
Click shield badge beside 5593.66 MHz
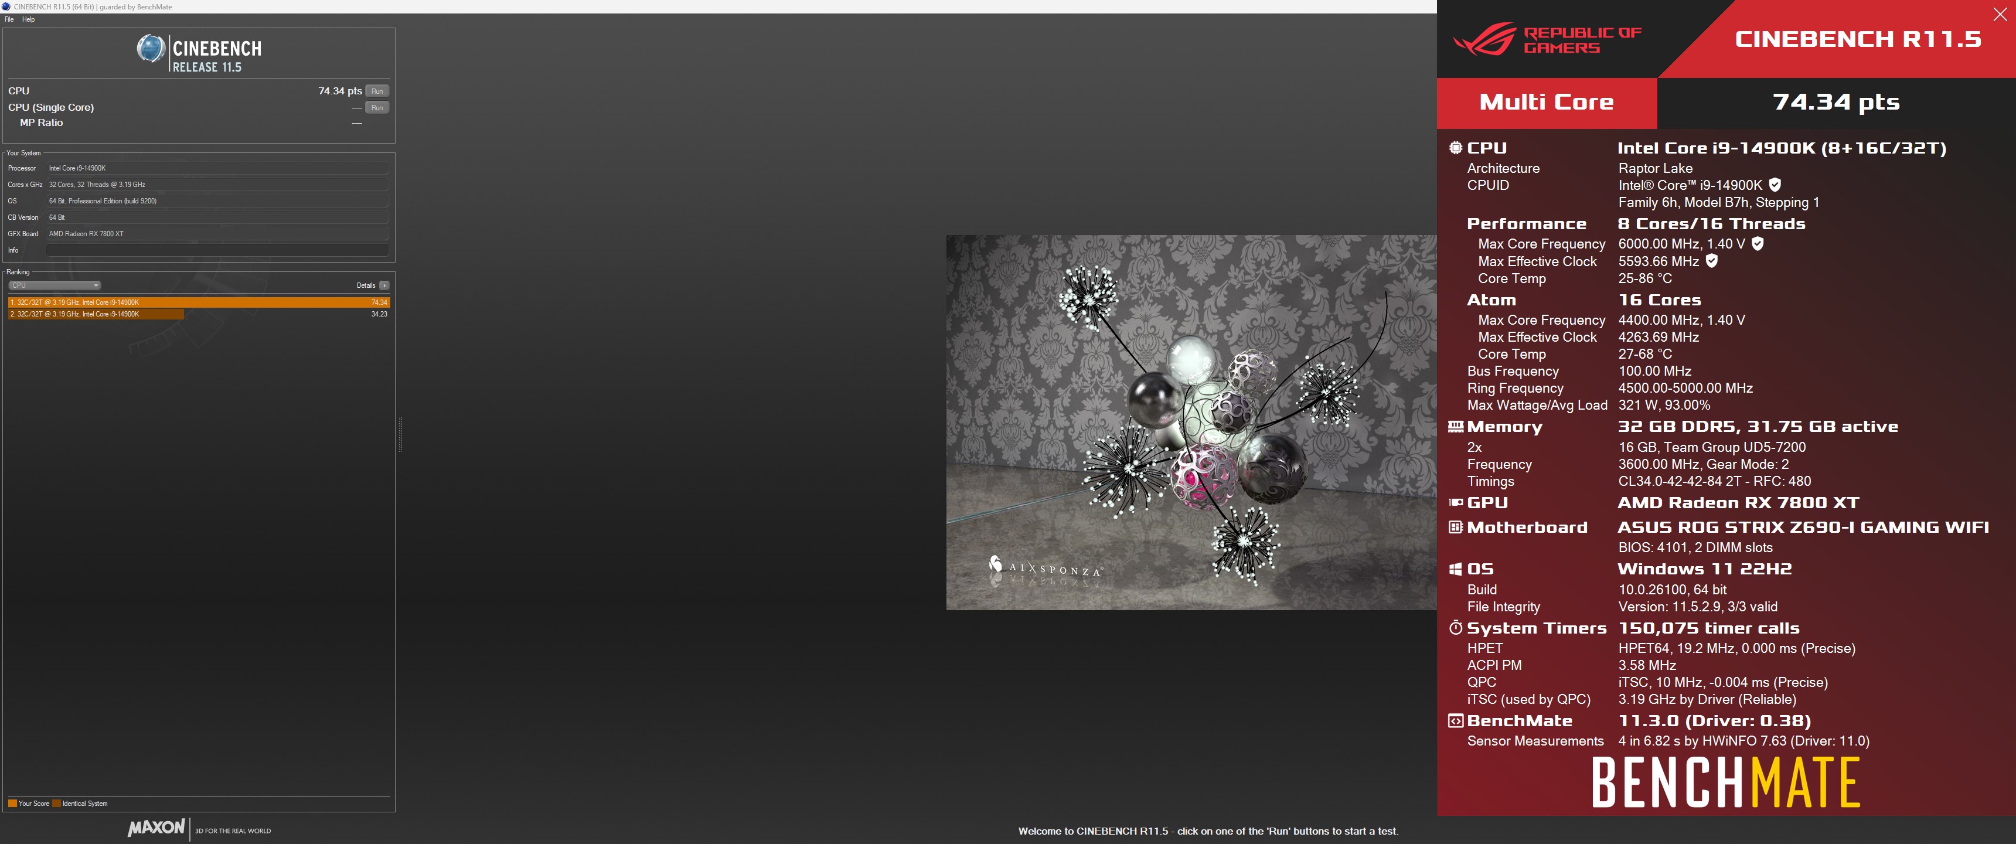pyautogui.click(x=1712, y=261)
